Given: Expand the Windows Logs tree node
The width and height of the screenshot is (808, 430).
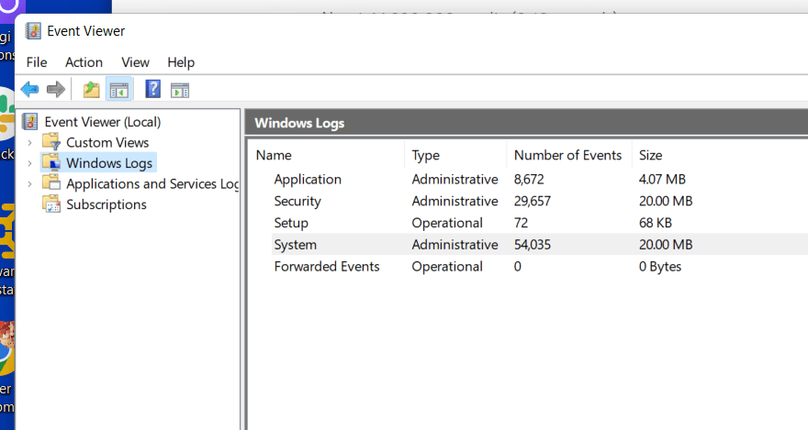Looking at the screenshot, I should coord(30,163).
